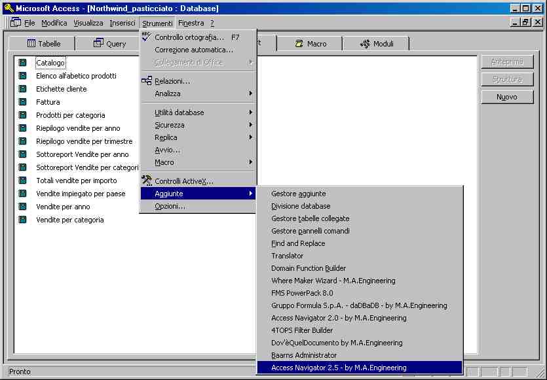The width and height of the screenshot is (547, 380).
Task: Open the Inserisci menu in menu bar
Action: 123,23
